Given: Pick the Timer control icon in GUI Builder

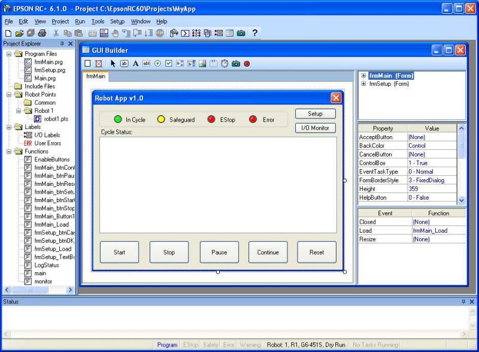Looking at the screenshot, I should [225, 64].
